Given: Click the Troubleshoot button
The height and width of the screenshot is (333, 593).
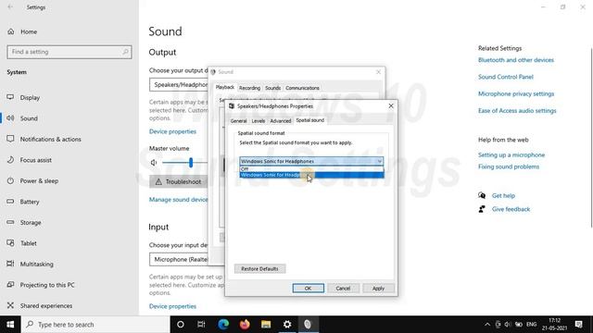Looking at the screenshot, I should pos(178,181).
